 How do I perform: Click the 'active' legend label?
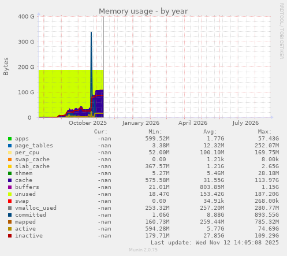tap(25, 229)
